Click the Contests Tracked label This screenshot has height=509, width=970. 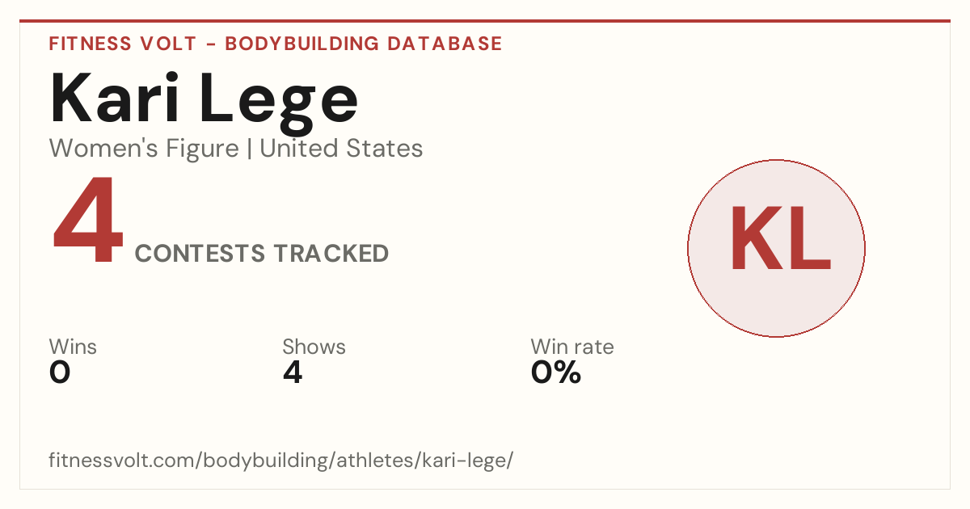[262, 254]
